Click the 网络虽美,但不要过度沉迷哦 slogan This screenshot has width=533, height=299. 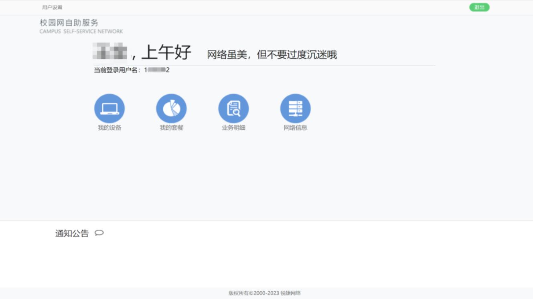(272, 55)
